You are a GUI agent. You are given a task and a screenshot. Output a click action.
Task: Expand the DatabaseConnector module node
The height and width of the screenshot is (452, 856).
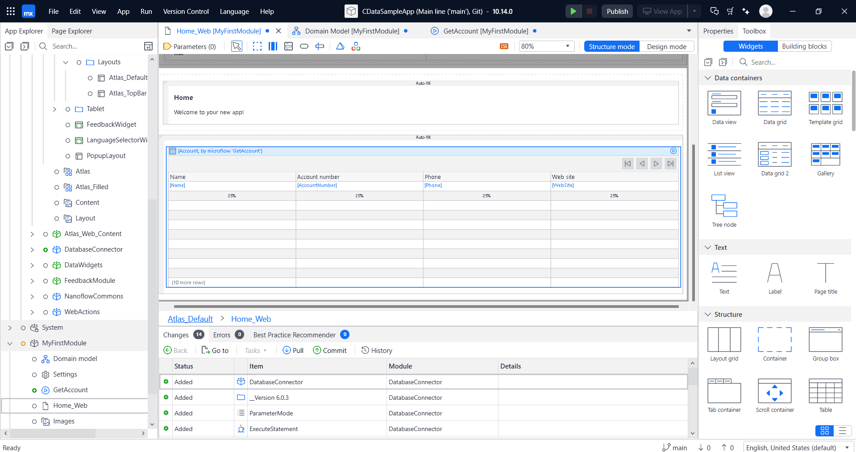[32, 250]
